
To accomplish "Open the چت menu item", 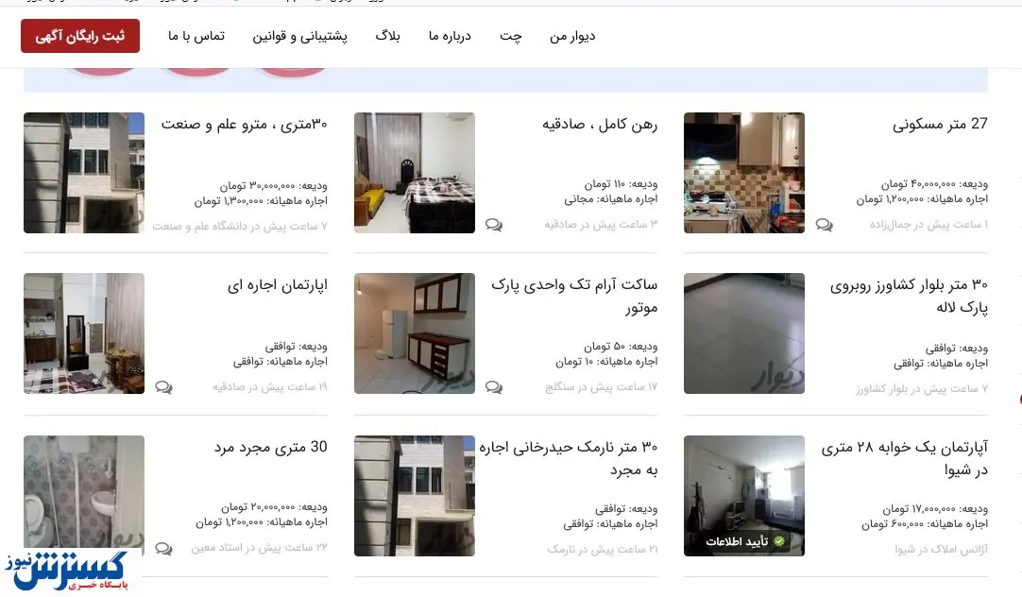I will tap(511, 37).
